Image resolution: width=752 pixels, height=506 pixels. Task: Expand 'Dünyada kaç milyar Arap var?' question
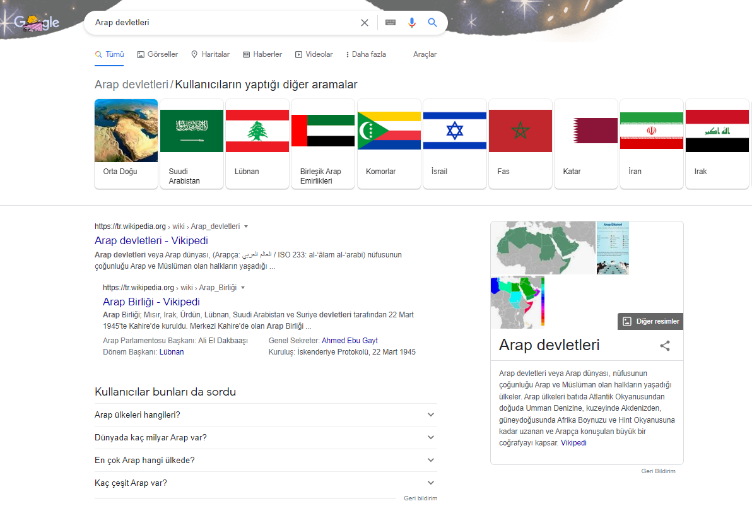[266, 437]
